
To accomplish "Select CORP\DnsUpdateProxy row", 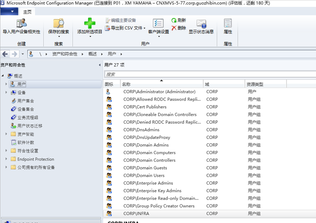I will [210, 137].
